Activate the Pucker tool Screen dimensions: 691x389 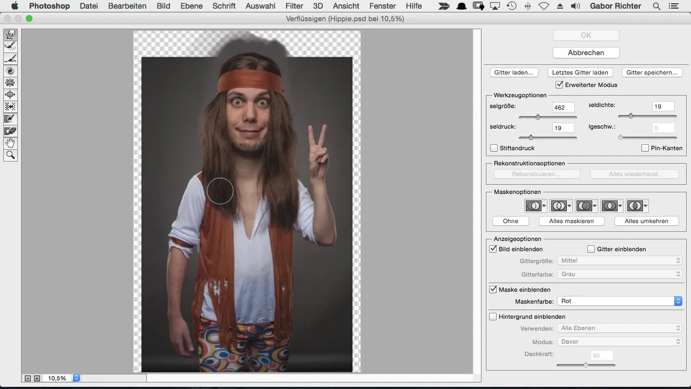click(x=10, y=83)
